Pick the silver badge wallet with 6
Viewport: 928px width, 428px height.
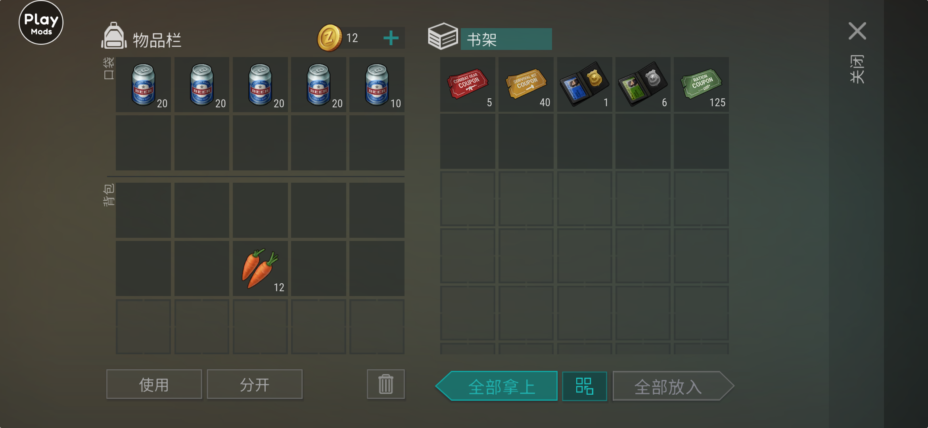643,84
